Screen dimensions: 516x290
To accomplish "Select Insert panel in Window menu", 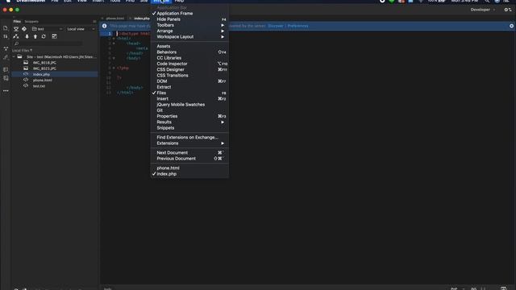I will coord(190,98).
